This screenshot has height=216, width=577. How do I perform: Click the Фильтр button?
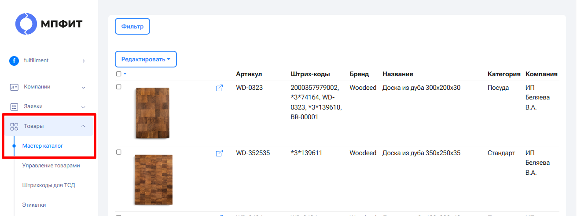click(x=132, y=26)
